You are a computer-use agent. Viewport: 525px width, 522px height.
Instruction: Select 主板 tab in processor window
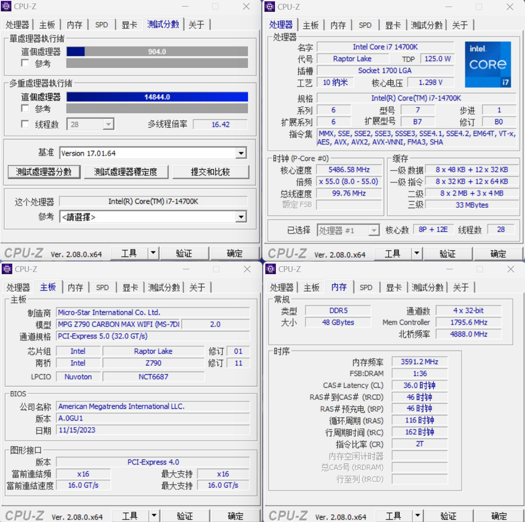click(310, 25)
